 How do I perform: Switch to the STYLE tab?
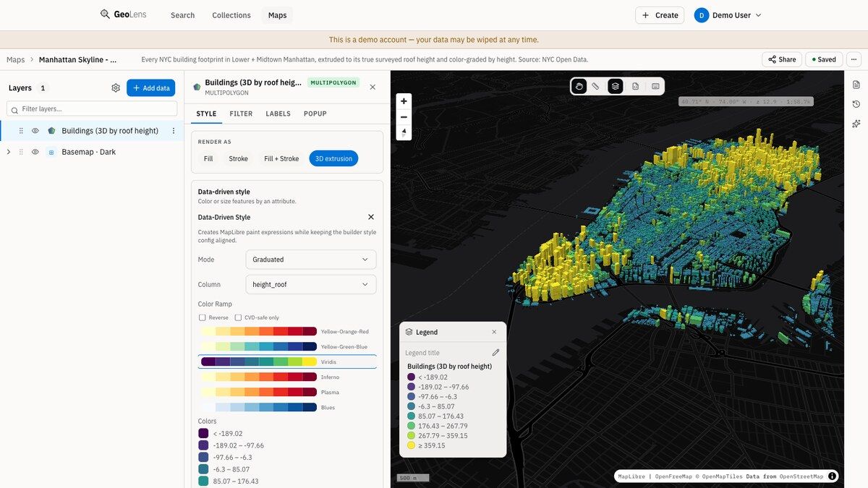click(x=206, y=114)
